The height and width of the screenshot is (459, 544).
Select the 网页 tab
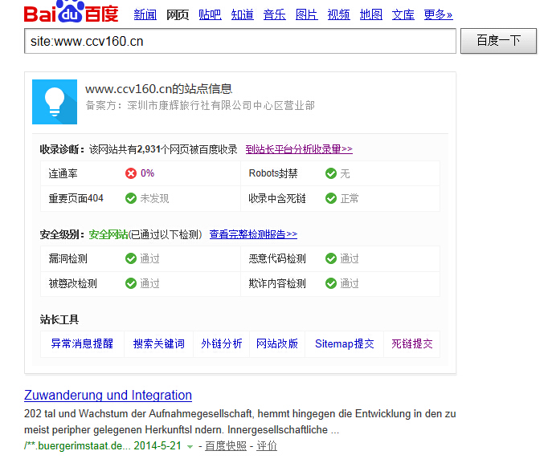178,15
